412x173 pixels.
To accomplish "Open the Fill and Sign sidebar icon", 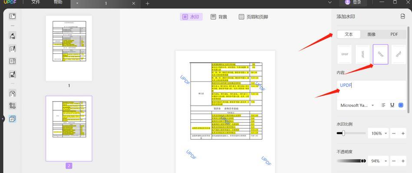I will click(12, 74).
